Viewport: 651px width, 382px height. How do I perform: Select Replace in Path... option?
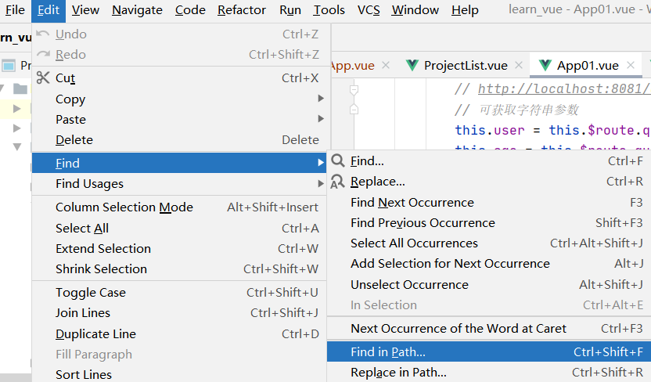398,373
